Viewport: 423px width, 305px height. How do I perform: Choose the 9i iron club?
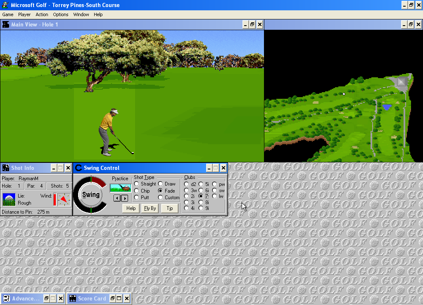pyautogui.click(x=204, y=208)
